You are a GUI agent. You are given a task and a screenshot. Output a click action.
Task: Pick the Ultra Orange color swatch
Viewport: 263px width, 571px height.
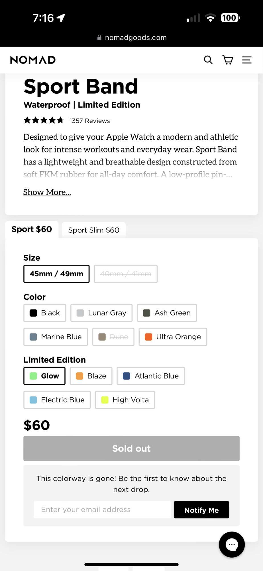pos(173,337)
